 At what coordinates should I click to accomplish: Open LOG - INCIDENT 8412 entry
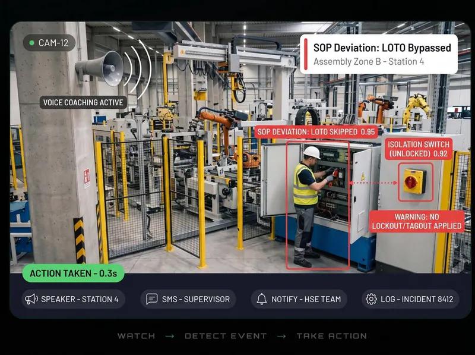(410, 299)
